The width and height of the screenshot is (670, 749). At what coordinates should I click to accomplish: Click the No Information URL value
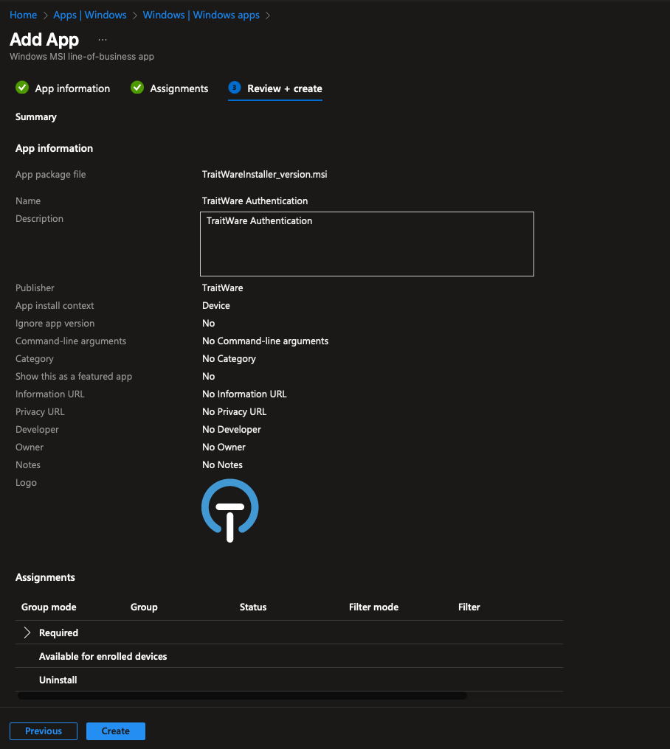click(x=244, y=394)
